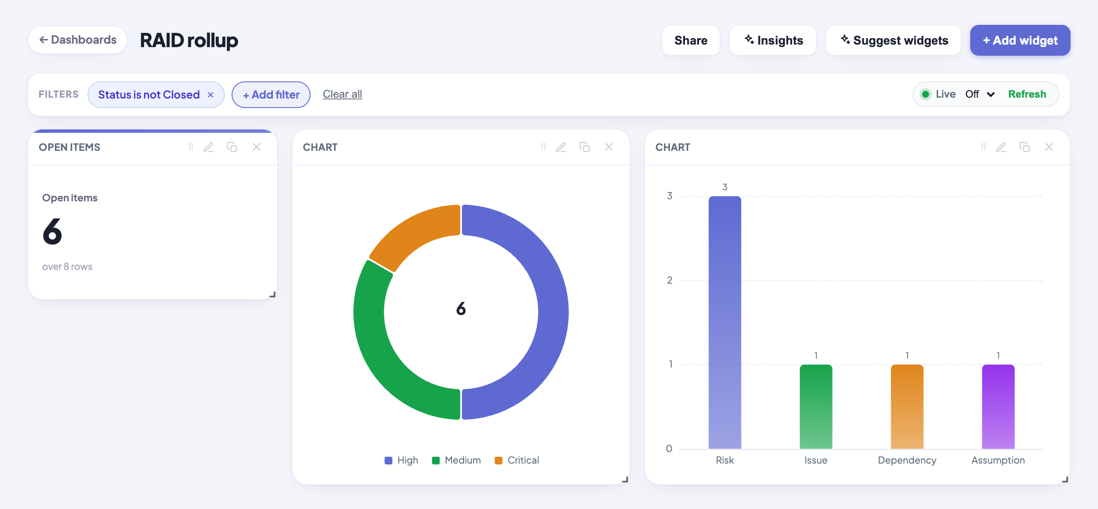Remove the bar chart widget
The width and height of the screenshot is (1098, 509).
click(x=1049, y=147)
